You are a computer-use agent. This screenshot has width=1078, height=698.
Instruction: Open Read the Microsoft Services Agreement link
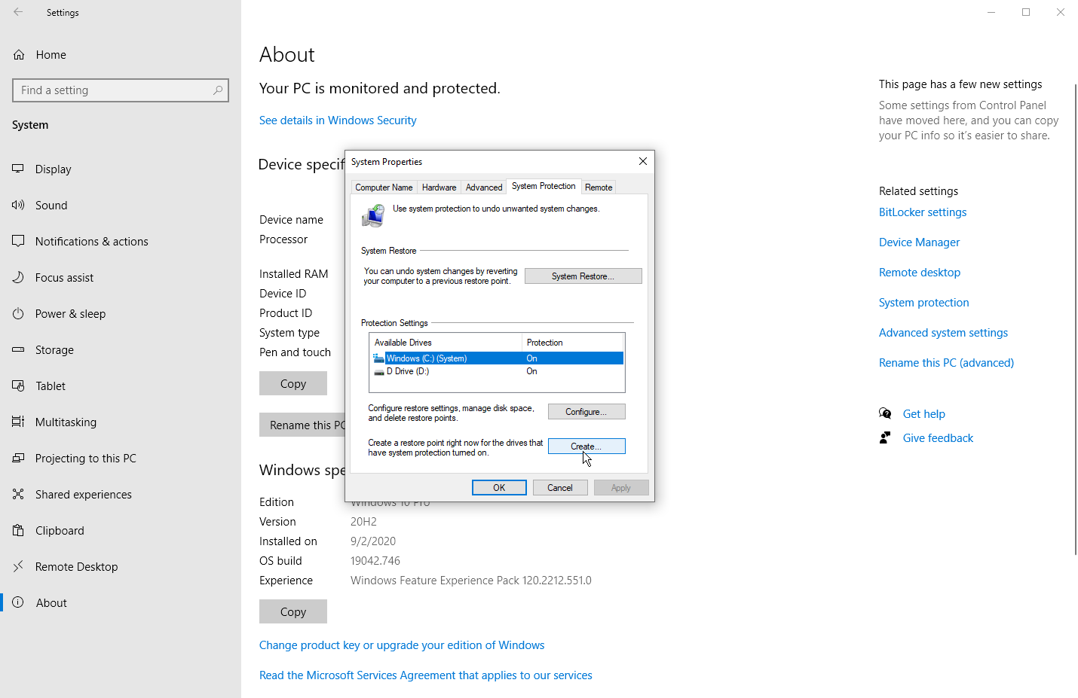click(426, 675)
